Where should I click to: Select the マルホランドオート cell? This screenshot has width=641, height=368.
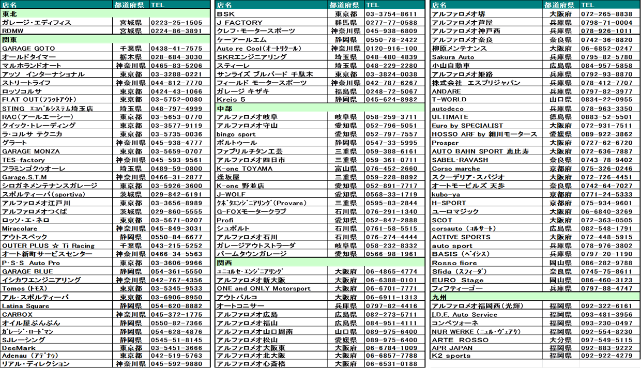[x=56, y=66]
